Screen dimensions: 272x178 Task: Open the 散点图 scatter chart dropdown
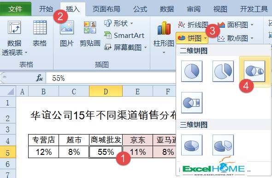tap(235, 38)
